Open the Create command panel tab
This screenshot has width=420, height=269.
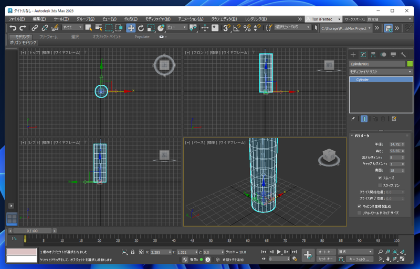(x=353, y=55)
